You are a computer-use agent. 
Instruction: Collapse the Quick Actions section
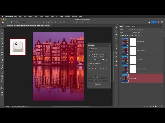click(89, 75)
